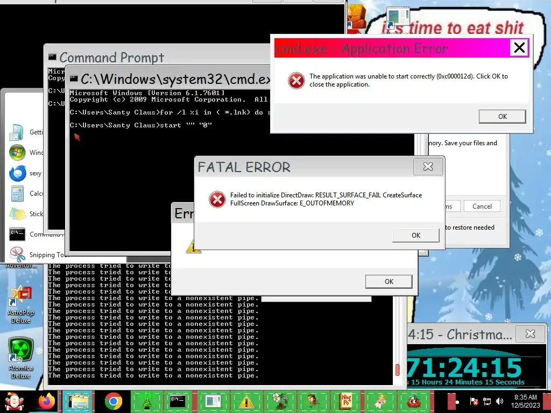Open the taskbar clock showing 8:35 AM
551x413 pixels.
pos(525,401)
